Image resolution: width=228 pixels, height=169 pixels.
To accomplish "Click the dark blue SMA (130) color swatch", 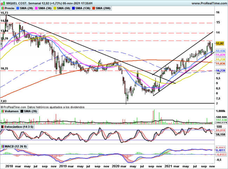I will (74, 8).
